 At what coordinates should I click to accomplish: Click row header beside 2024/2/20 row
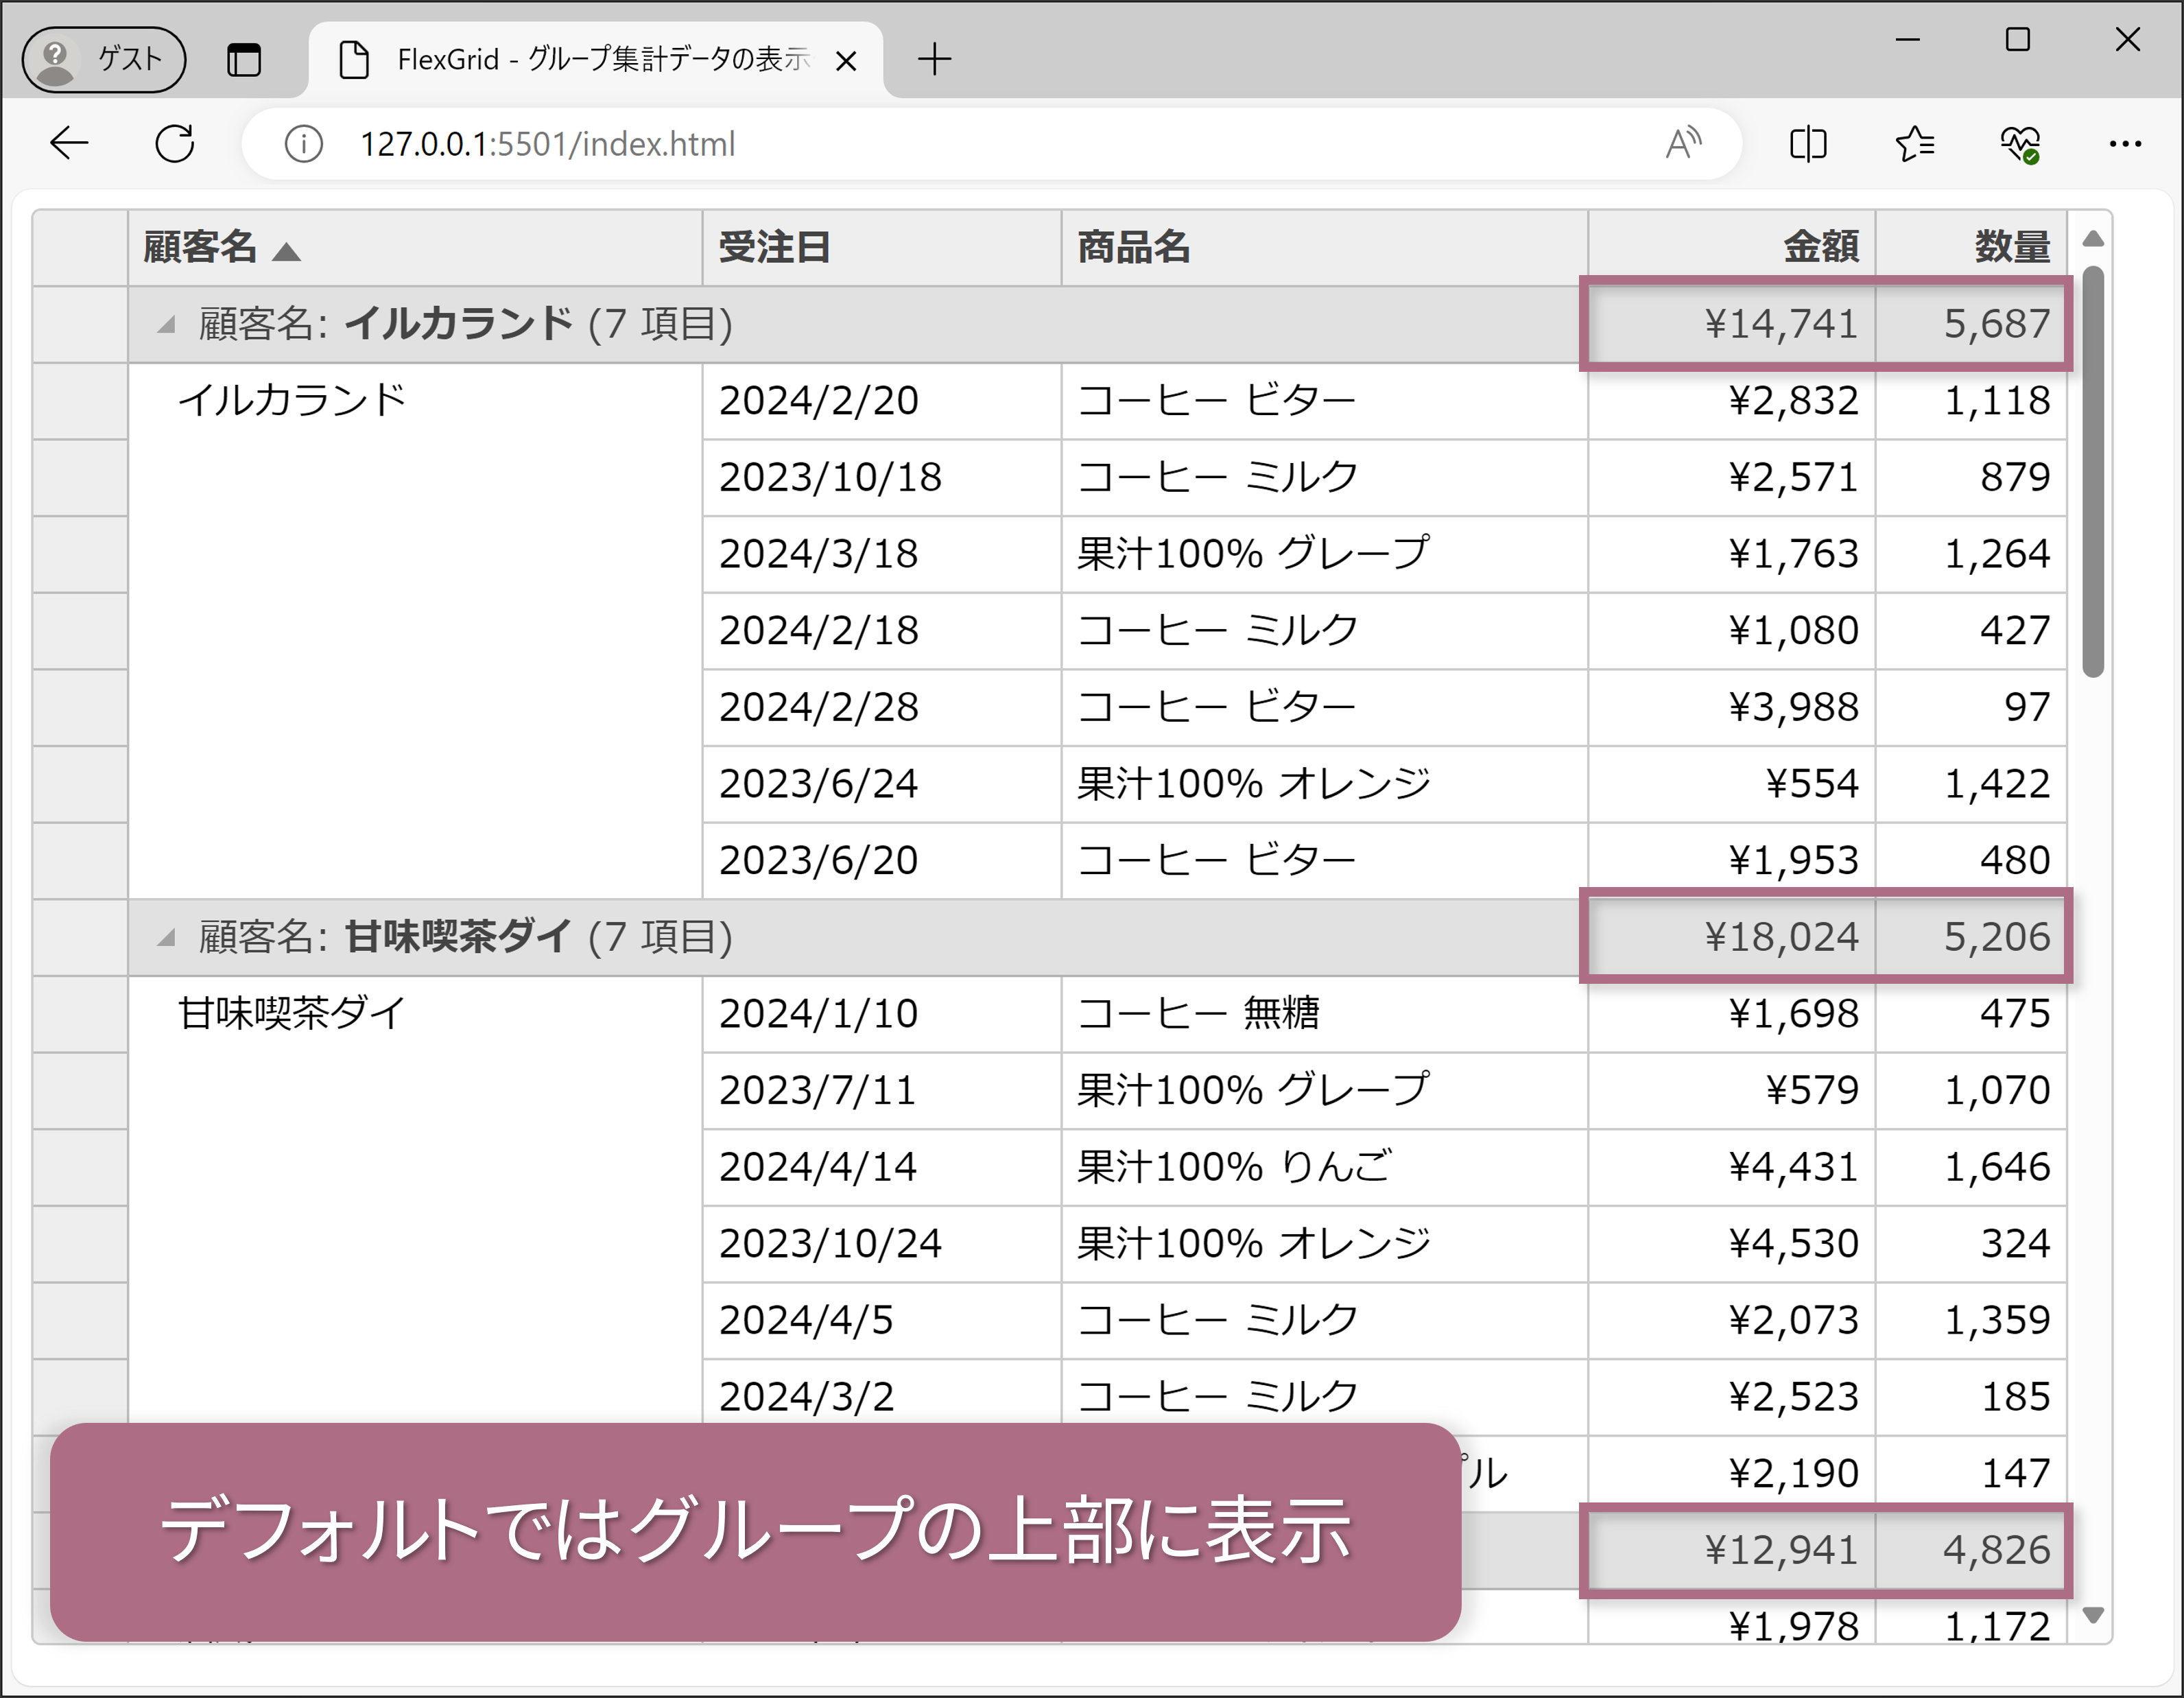click(x=80, y=401)
